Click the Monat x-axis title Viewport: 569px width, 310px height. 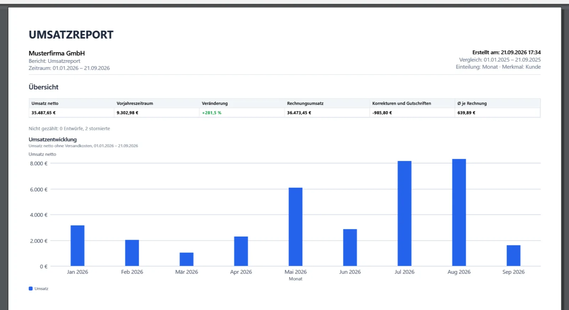(x=296, y=279)
